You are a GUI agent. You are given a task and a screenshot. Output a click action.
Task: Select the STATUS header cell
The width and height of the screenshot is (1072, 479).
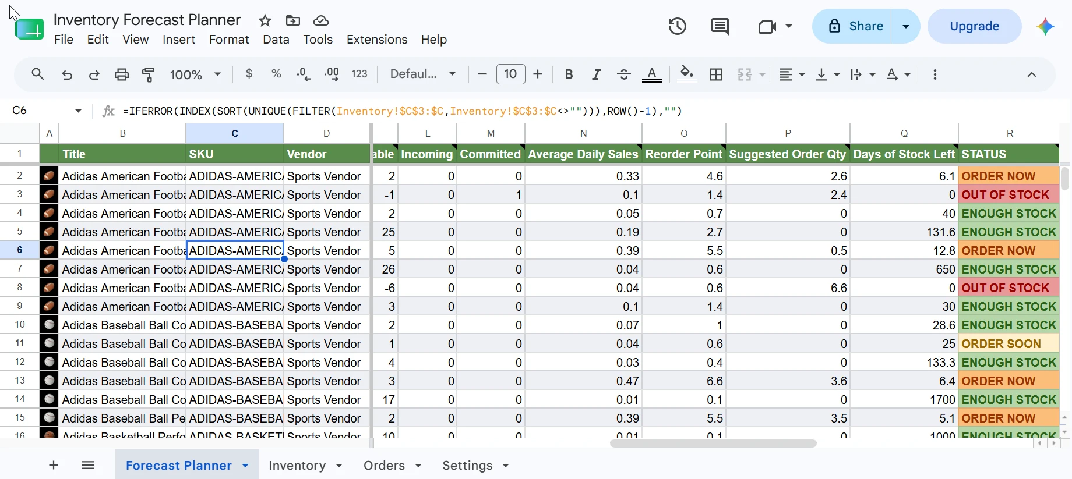point(1009,154)
